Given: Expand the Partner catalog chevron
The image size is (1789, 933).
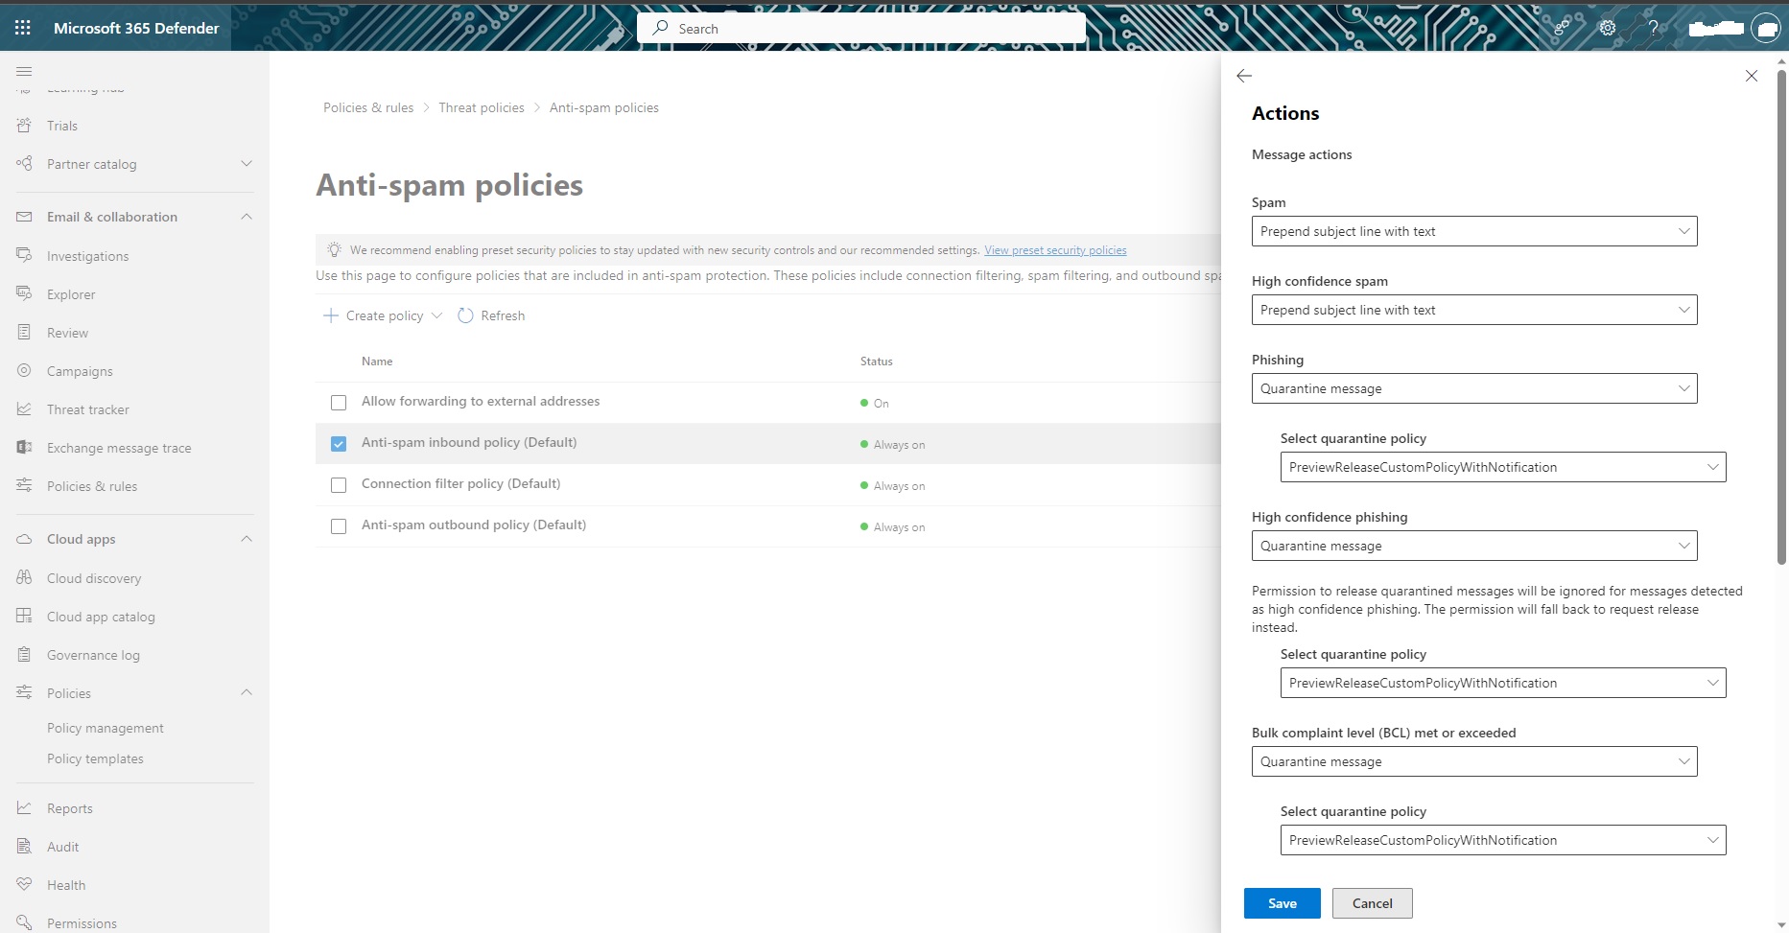Looking at the screenshot, I should point(247,164).
